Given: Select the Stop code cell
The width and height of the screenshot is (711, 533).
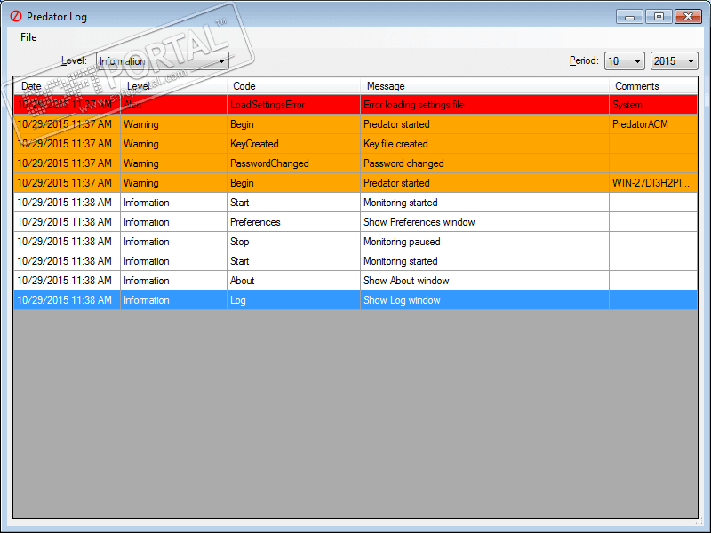Looking at the screenshot, I should 293,242.
